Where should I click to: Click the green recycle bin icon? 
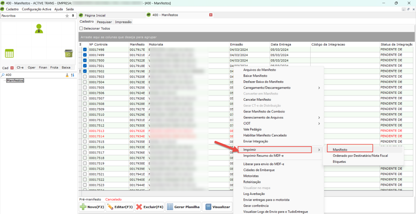point(68,53)
